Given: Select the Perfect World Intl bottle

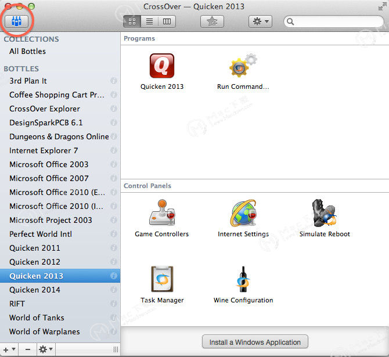Looking at the screenshot, I should tap(60, 234).
